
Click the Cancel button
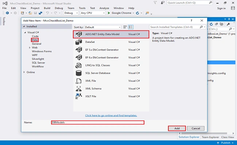tap(196, 128)
